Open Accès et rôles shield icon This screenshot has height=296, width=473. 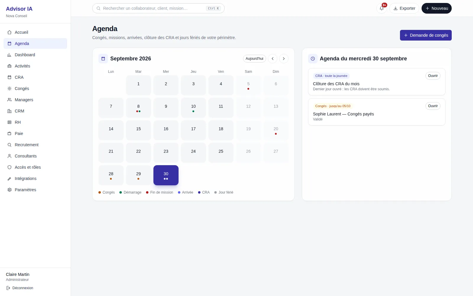[x=9, y=167]
